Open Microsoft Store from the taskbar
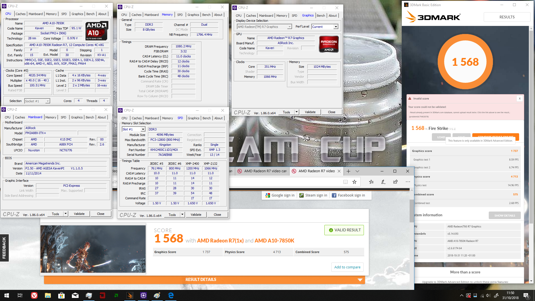 coord(61,295)
